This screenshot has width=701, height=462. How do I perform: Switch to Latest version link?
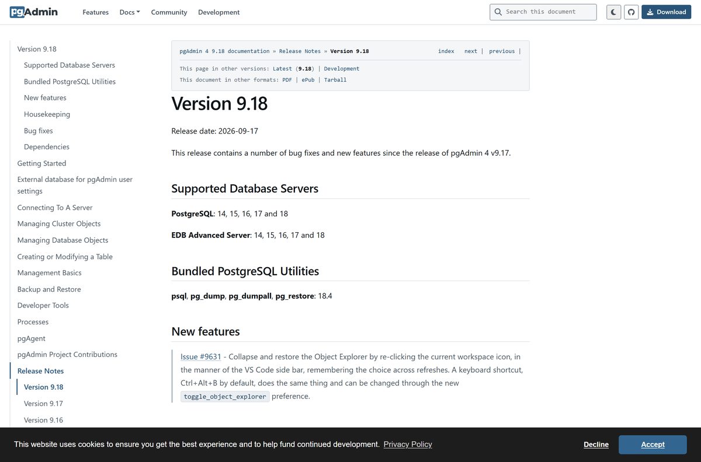[282, 69]
